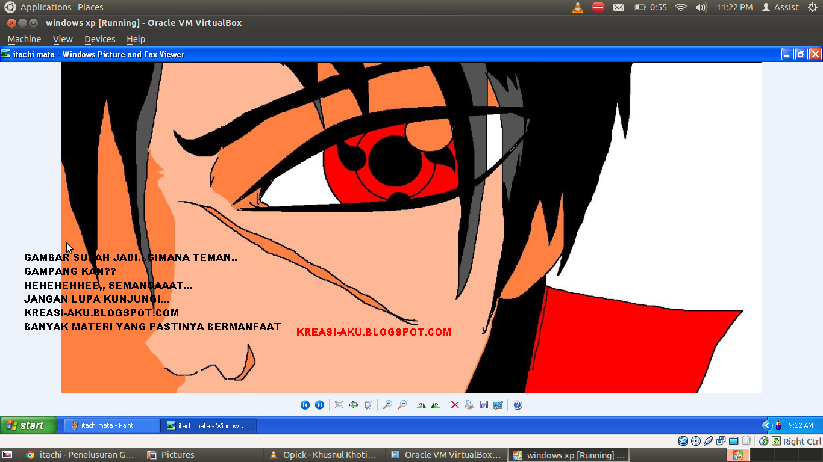Image resolution: width=823 pixels, height=462 pixels.
Task: Open the session power gear menu
Action: coord(812,7)
